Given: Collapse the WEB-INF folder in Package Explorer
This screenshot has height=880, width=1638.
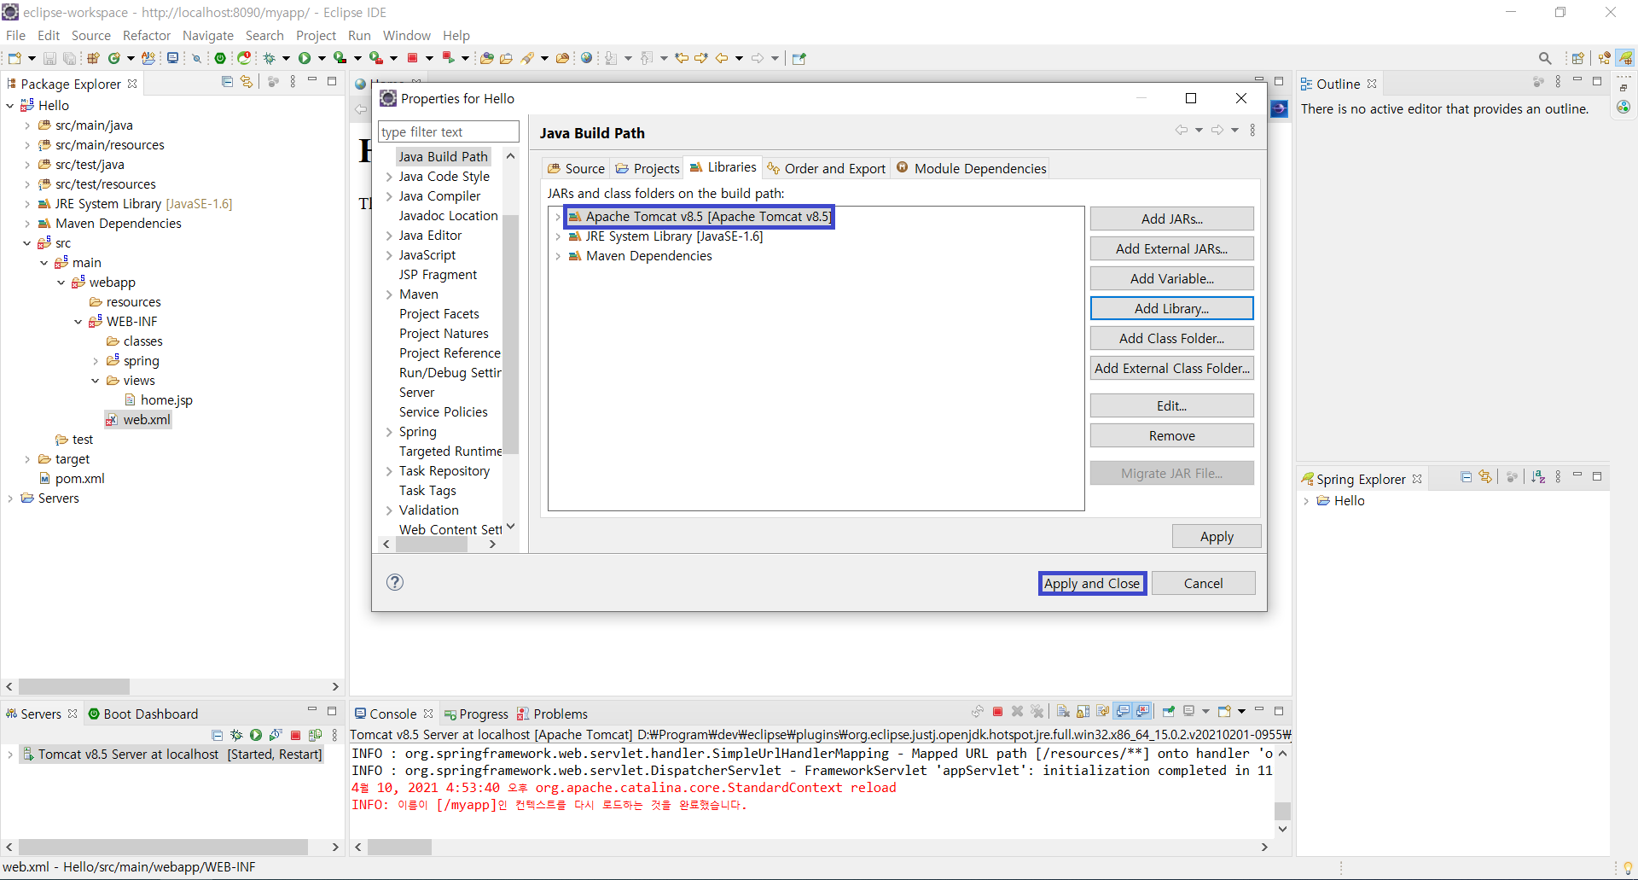Looking at the screenshot, I should 78,322.
